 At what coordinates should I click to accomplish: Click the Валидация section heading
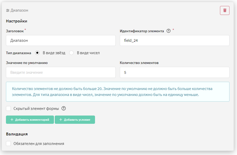17,134
